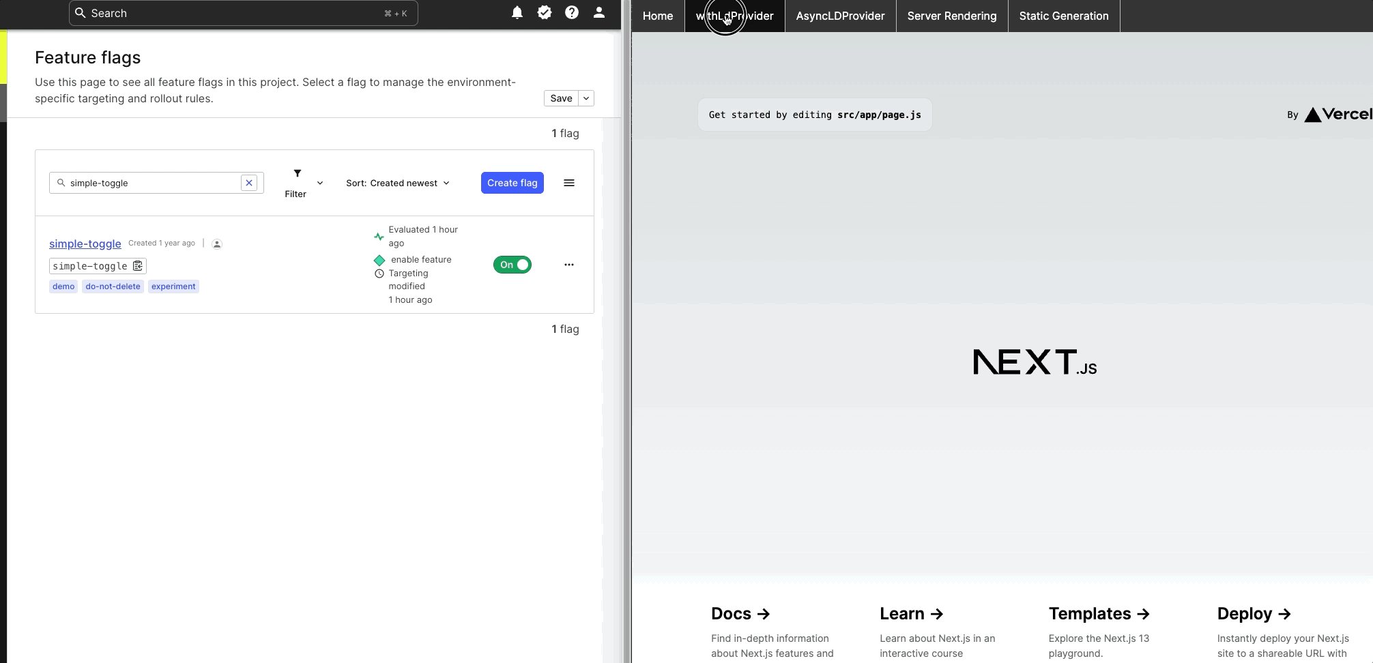Open the help question mark icon
This screenshot has height=663, width=1373.
tap(572, 12)
